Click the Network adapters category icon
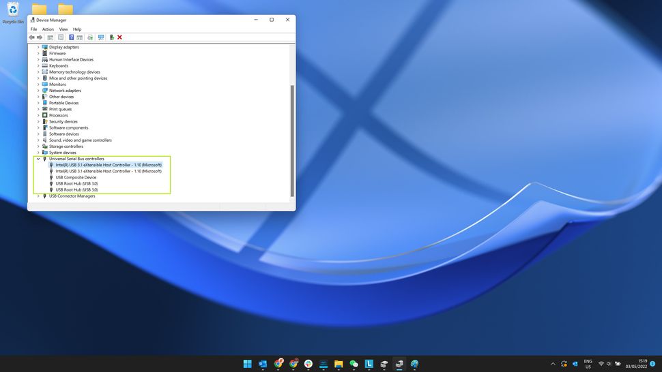Screen dimensions: 662x372 [45, 91]
